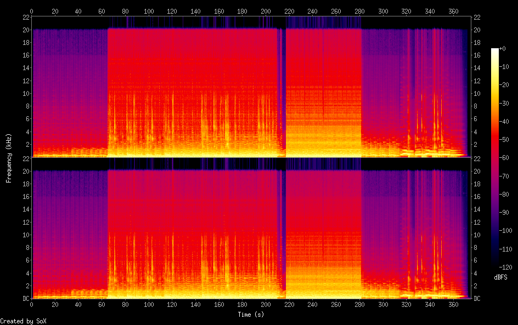Image resolution: width=518 pixels, height=325 pixels.
Task: Click the "Time (s)" axis title
Action: pos(251,315)
